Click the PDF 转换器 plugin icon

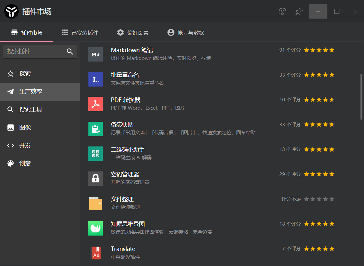click(95, 104)
